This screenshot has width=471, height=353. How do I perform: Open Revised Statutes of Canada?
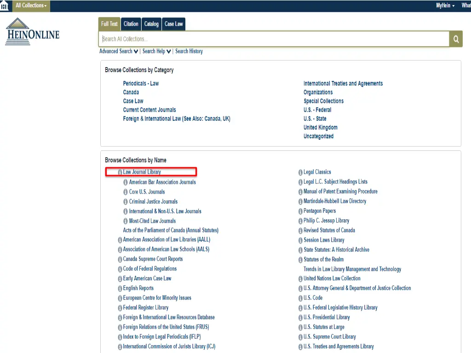pyautogui.click(x=329, y=230)
